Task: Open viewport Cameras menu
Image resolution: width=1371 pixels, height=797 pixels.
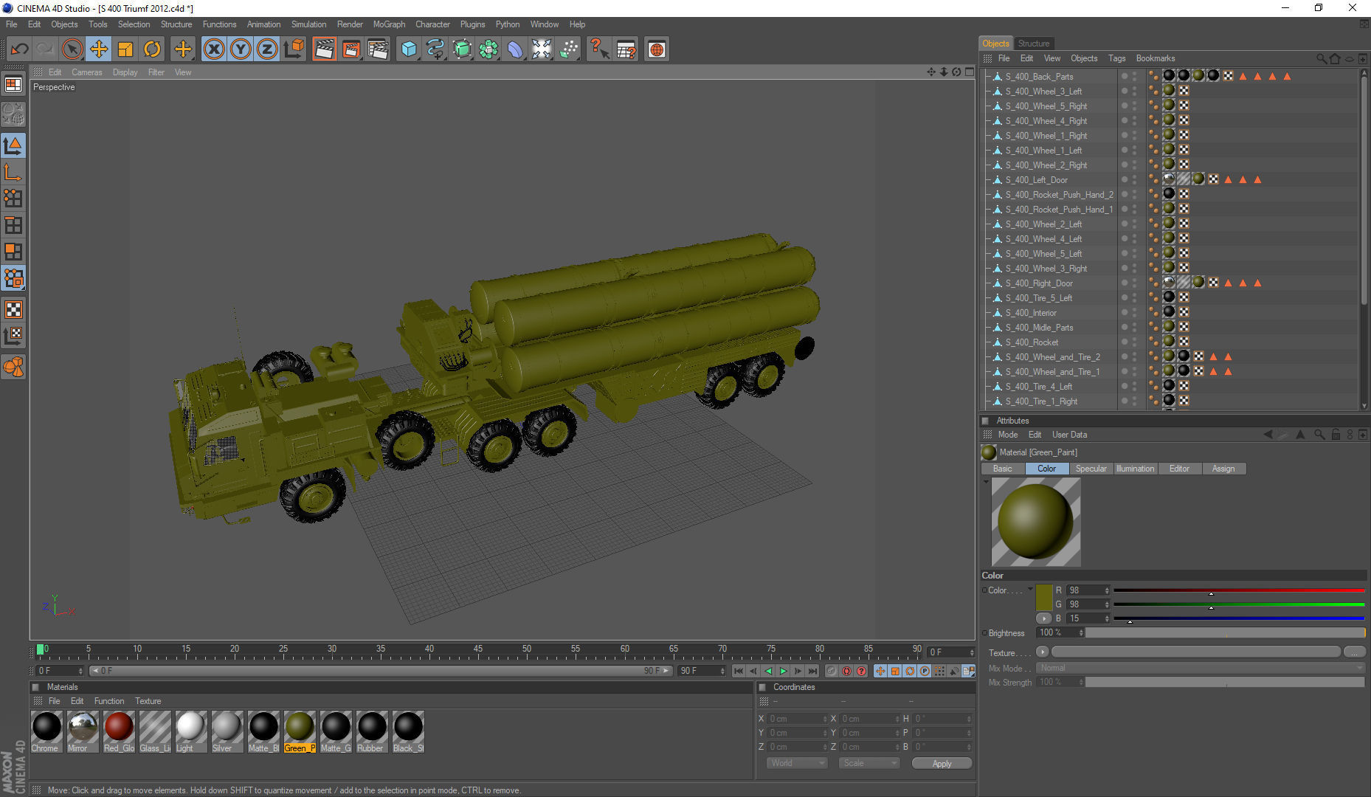Action: tap(87, 72)
